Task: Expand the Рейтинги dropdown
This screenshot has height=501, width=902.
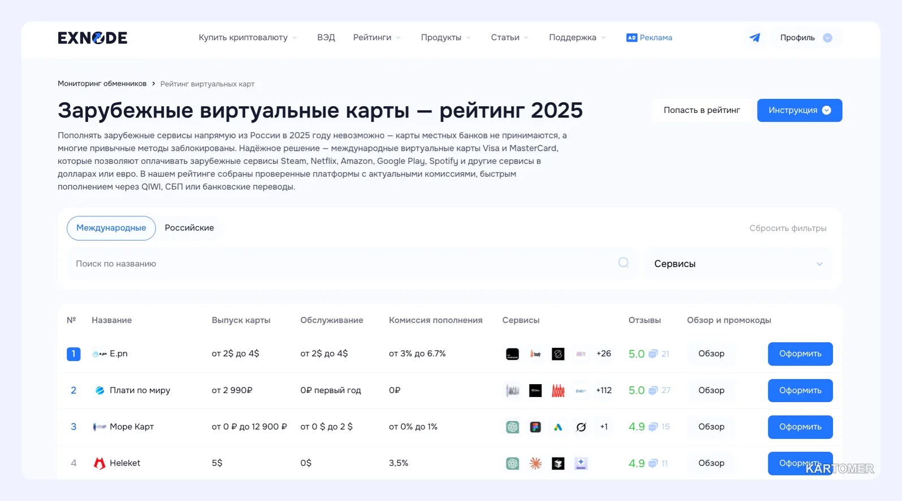Action: tap(377, 38)
